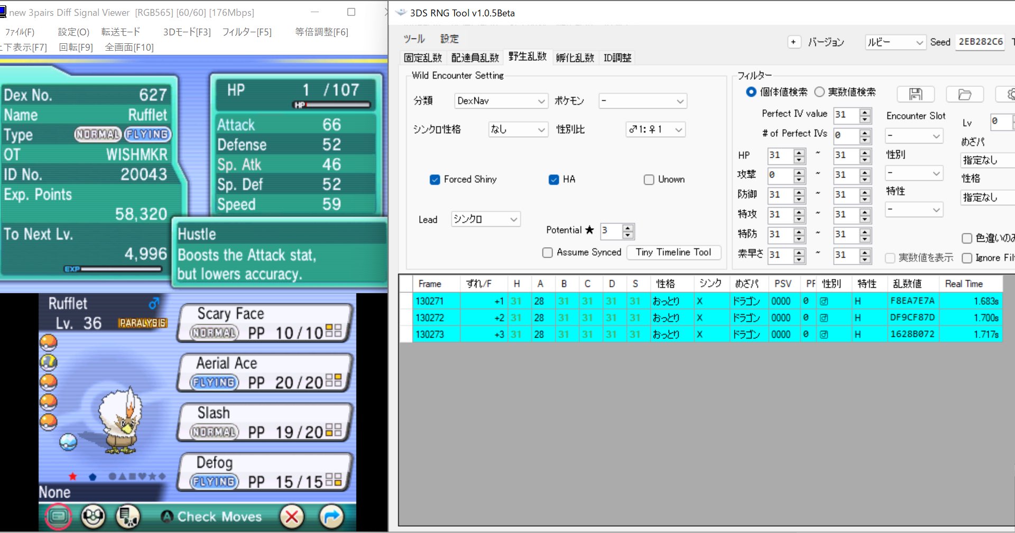The height and width of the screenshot is (533, 1015).
Task: Click the Real Time column header
Action: coord(971,284)
